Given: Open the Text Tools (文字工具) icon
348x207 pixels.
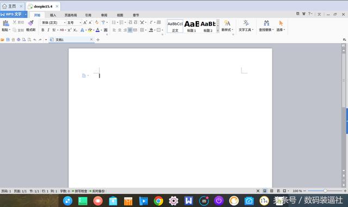Looking at the screenshot, I should [246, 23].
